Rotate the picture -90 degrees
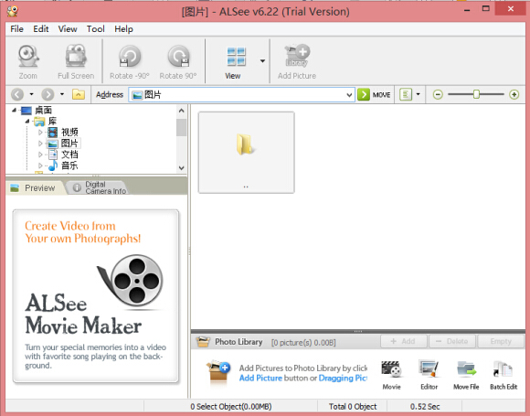 pyautogui.click(x=130, y=61)
